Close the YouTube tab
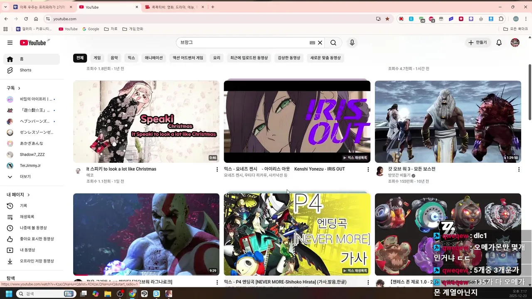The image size is (532, 299). click(x=137, y=7)
